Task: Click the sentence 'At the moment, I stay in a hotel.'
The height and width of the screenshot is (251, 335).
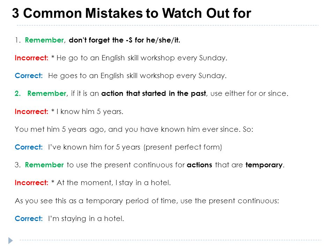Action: click(114, 183)
